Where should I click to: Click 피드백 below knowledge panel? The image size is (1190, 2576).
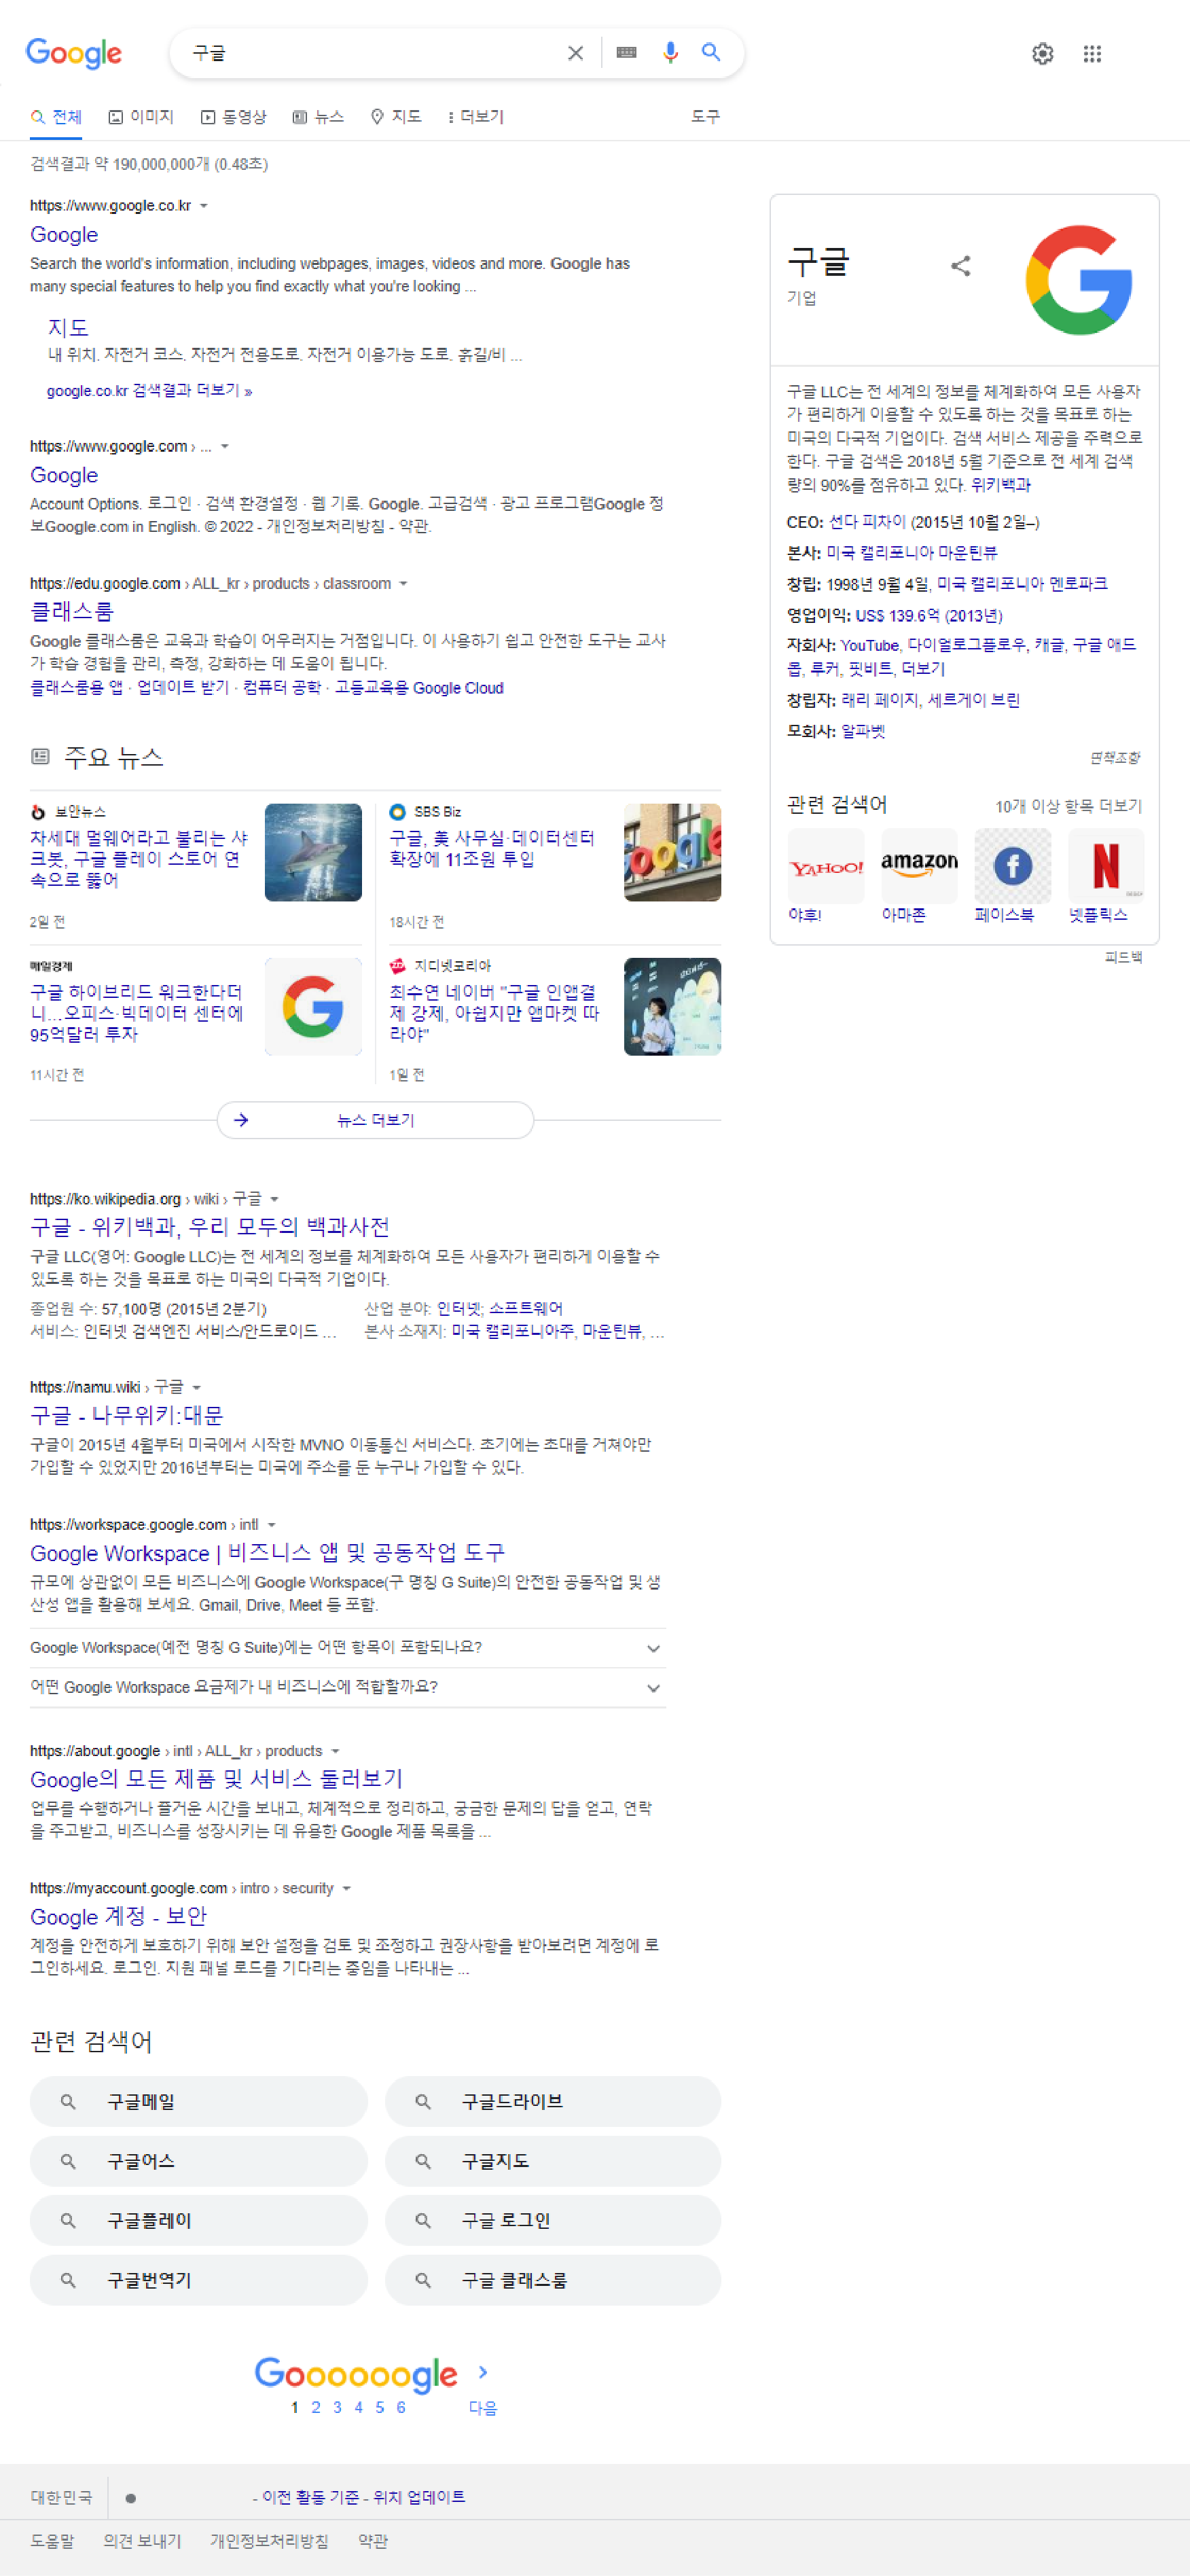pyautogui.click(x=1123, y=958)
